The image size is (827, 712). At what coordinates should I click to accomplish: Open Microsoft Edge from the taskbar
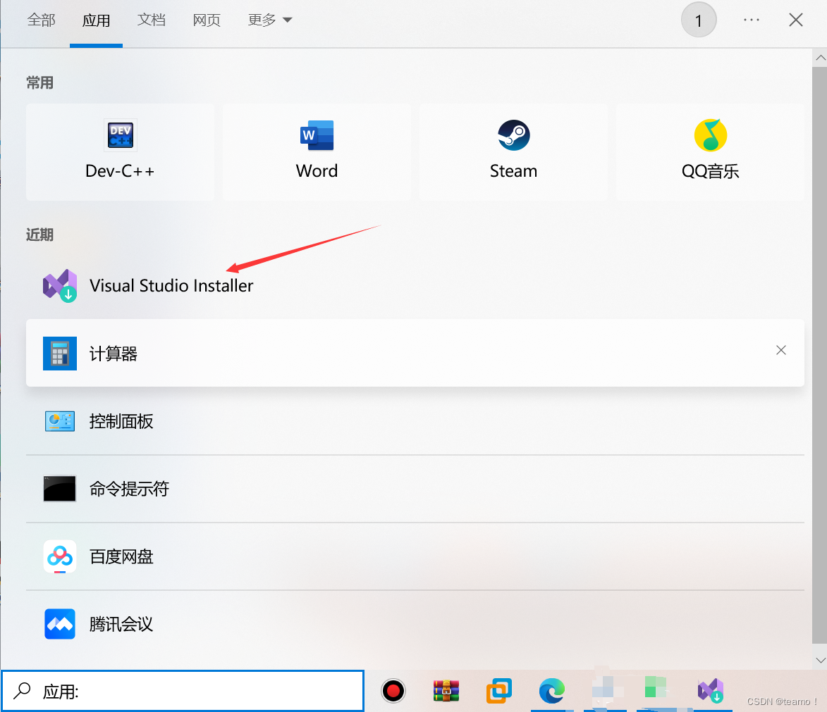[551, 691]
